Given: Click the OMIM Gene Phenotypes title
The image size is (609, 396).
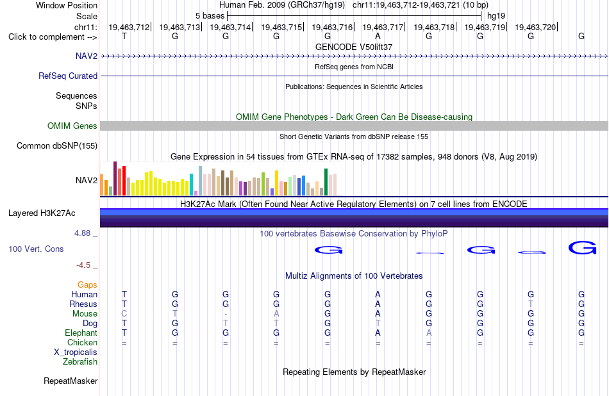Looking at the screenshot, I should click(354, 117).
